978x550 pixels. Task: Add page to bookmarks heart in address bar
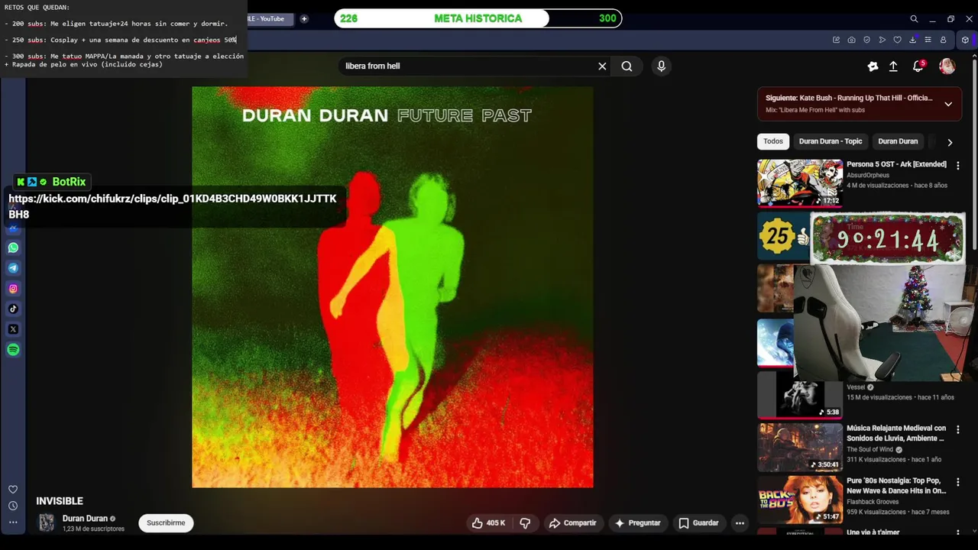pyautogui.click(x=897, y=40)
